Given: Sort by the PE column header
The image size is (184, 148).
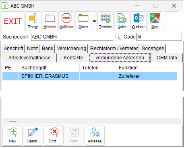Looking at the screenshot, I should (10, 68).
